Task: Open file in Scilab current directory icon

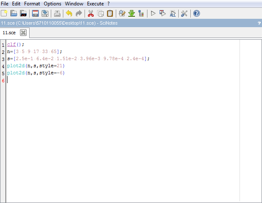Action: pos(23,13)
